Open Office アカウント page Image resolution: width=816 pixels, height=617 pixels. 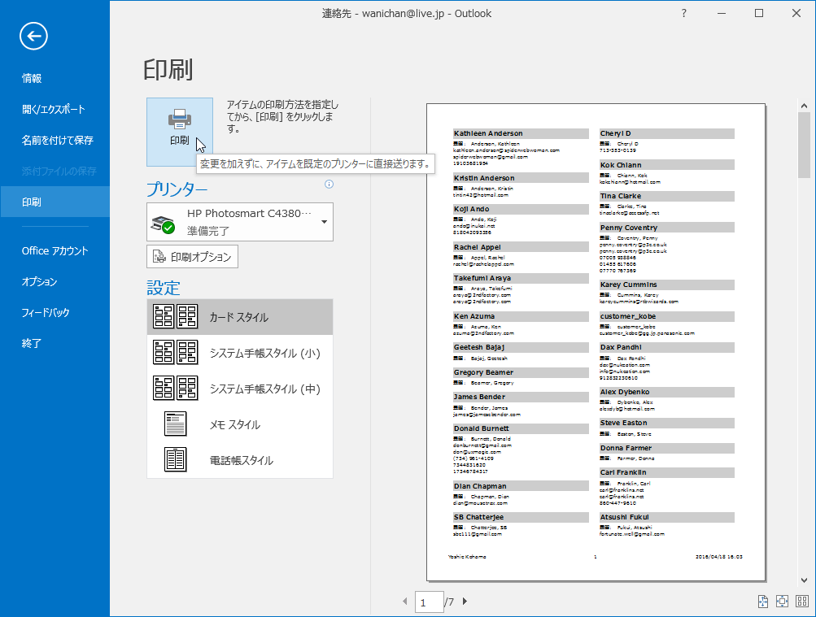pyautogui.click(x=55, y=250)
